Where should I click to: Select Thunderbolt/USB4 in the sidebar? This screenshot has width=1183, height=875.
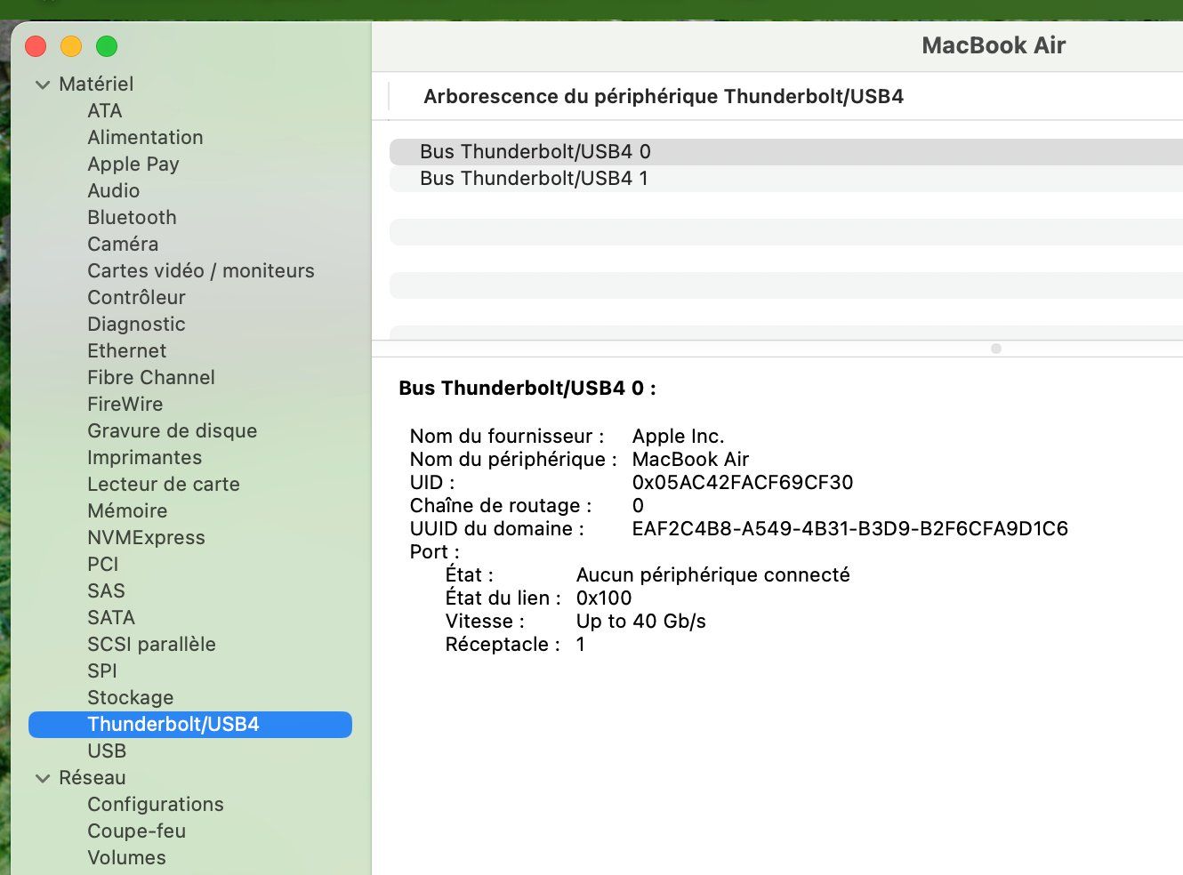[x=190, y=725]
